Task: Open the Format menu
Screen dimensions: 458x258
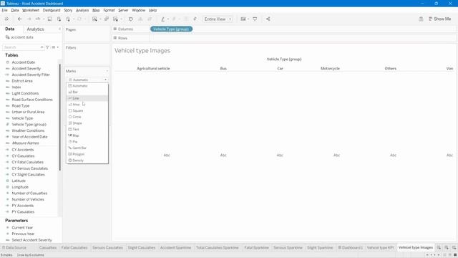Action: point(109,10)
